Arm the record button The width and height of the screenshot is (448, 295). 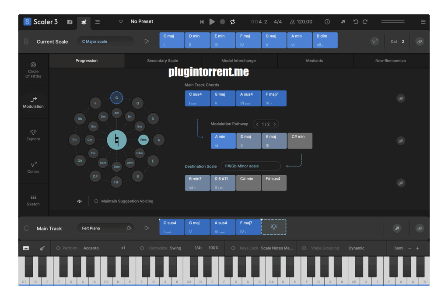(222, 22)
